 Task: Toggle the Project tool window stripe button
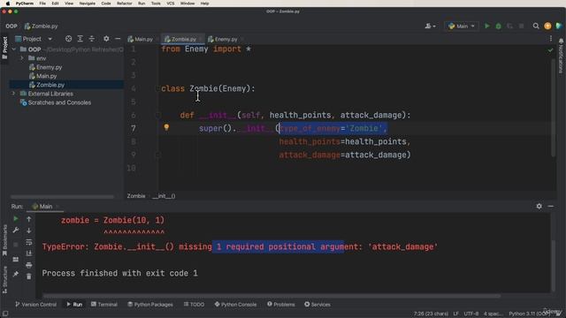(x=4, y=49)
